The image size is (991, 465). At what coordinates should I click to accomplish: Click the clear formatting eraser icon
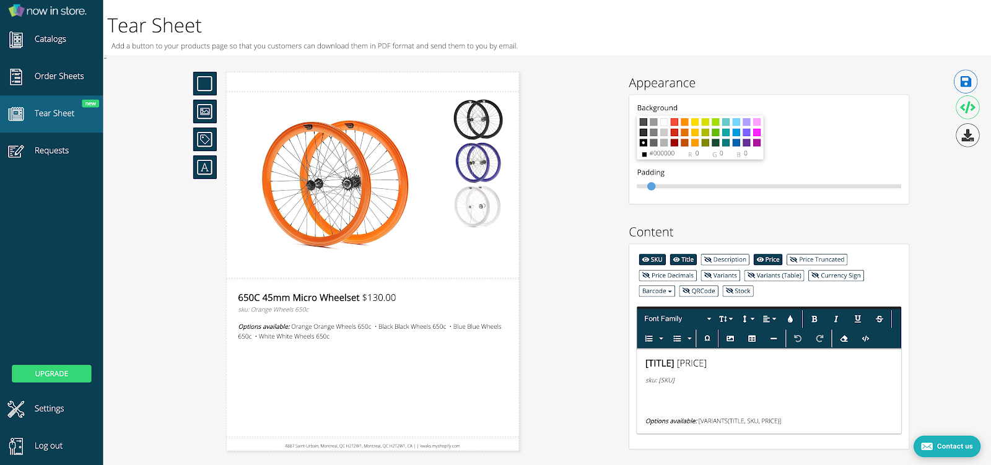(844, 339)
